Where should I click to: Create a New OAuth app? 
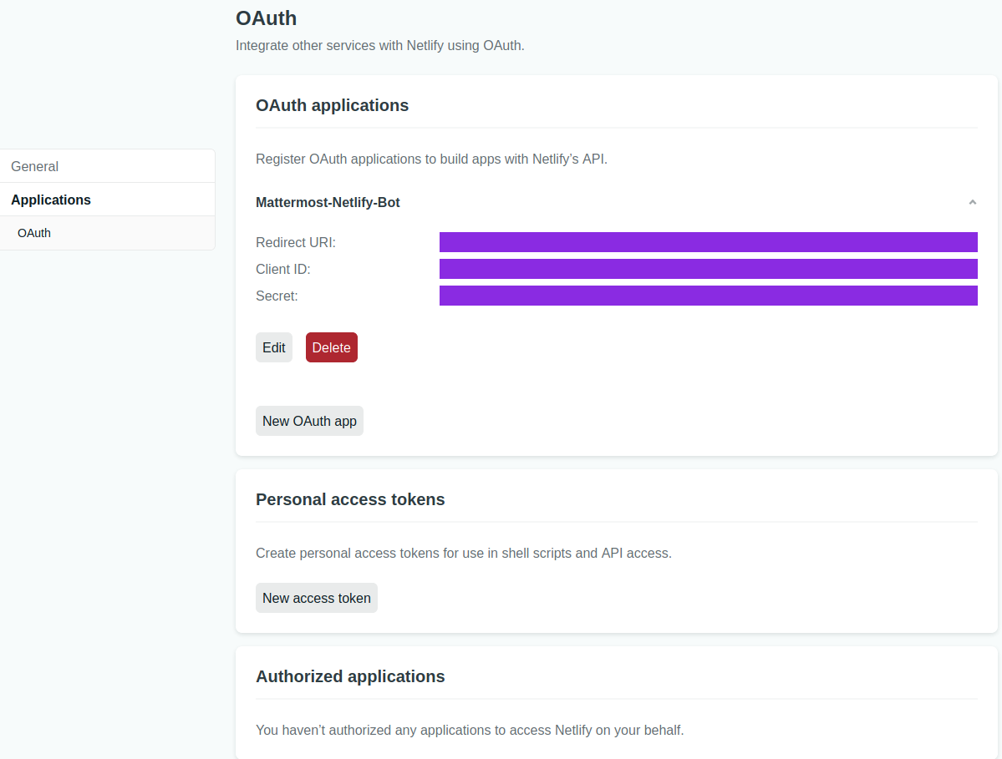coord(309,421)
